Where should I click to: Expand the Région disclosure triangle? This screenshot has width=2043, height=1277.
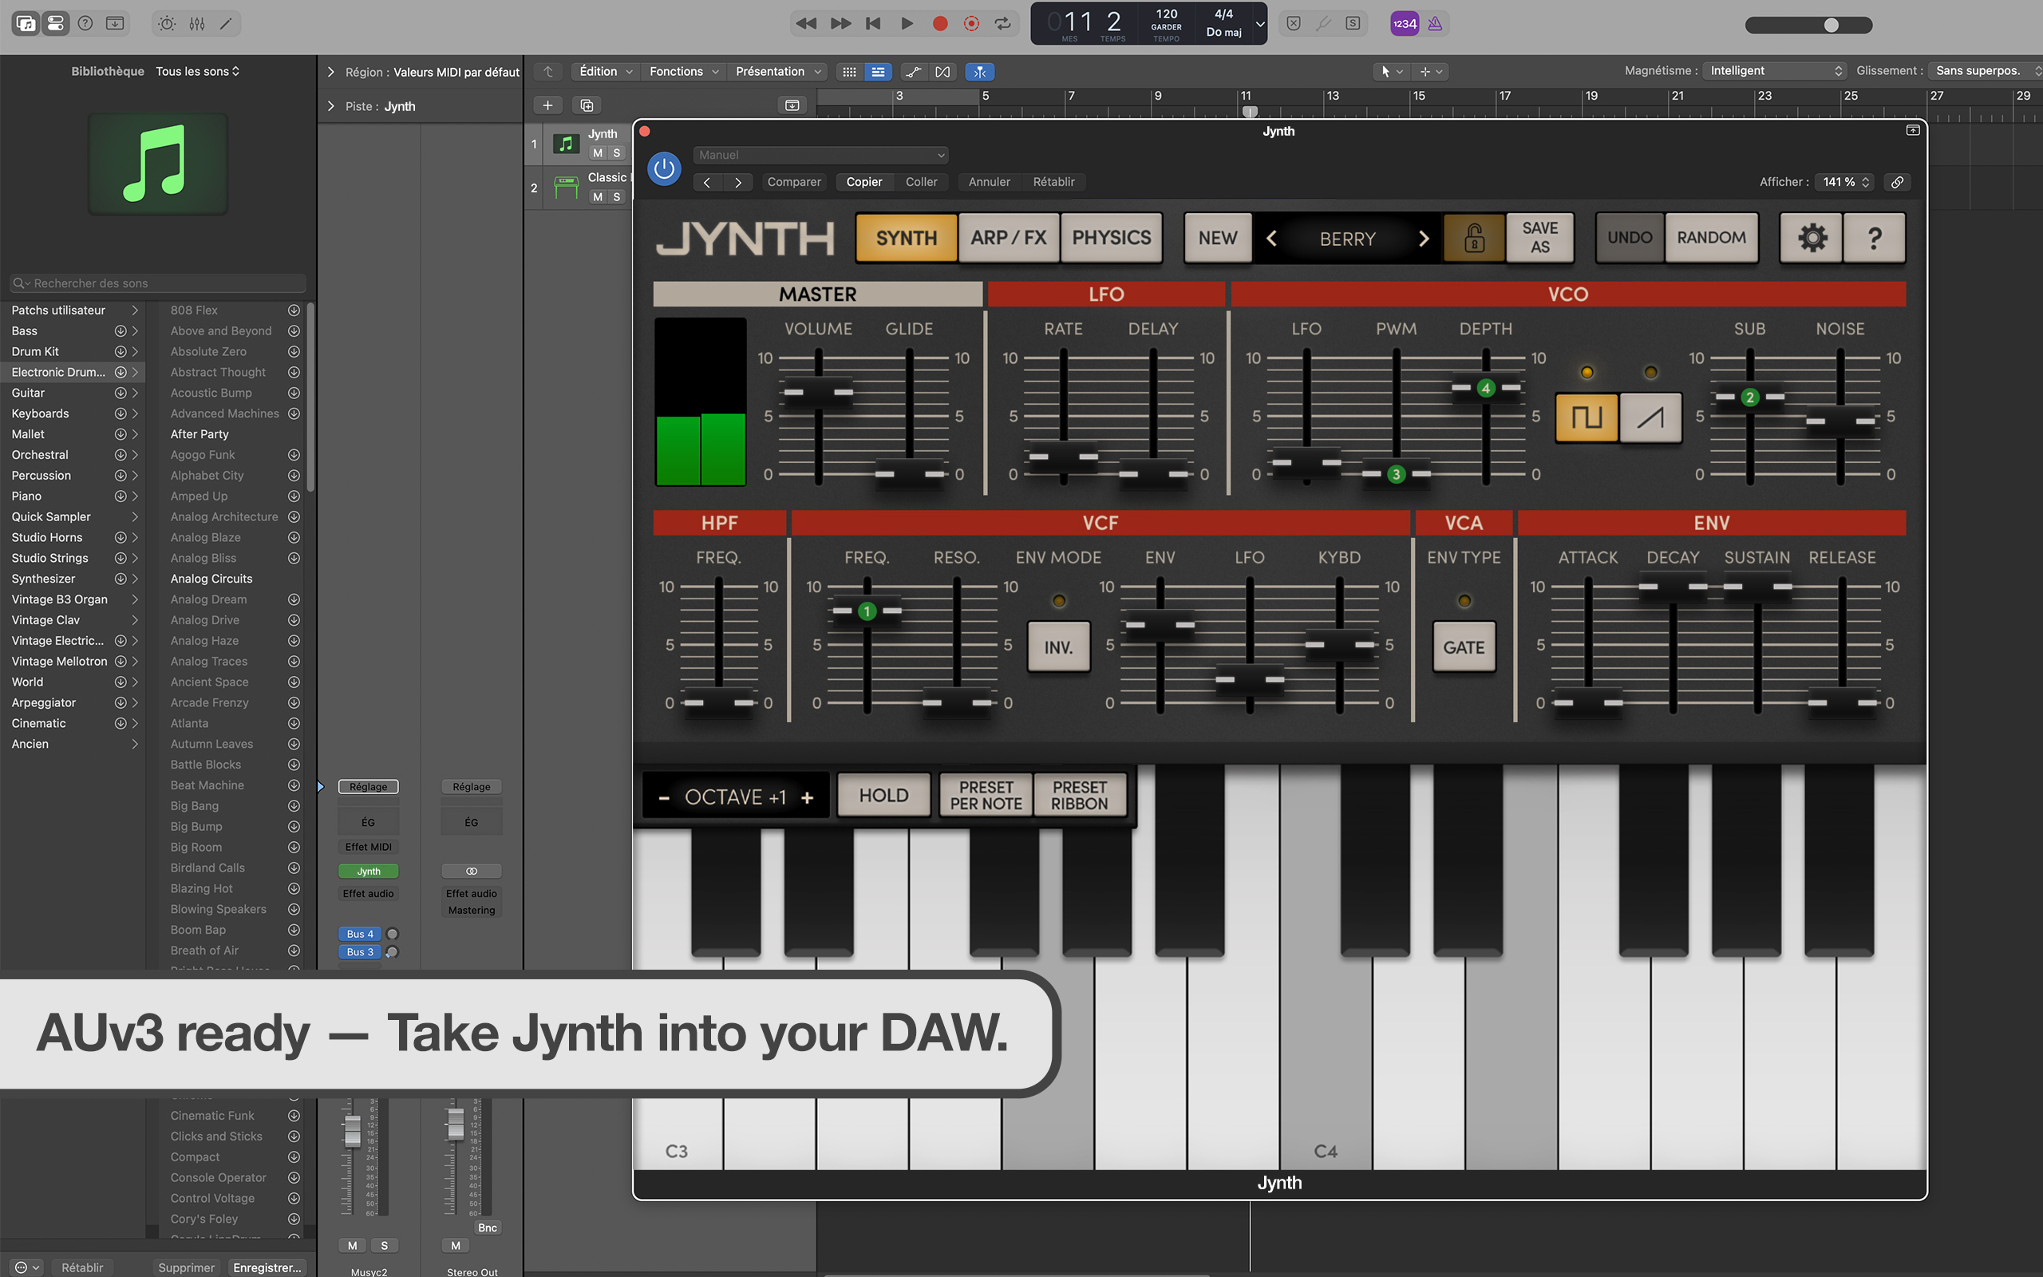[331, 72]
